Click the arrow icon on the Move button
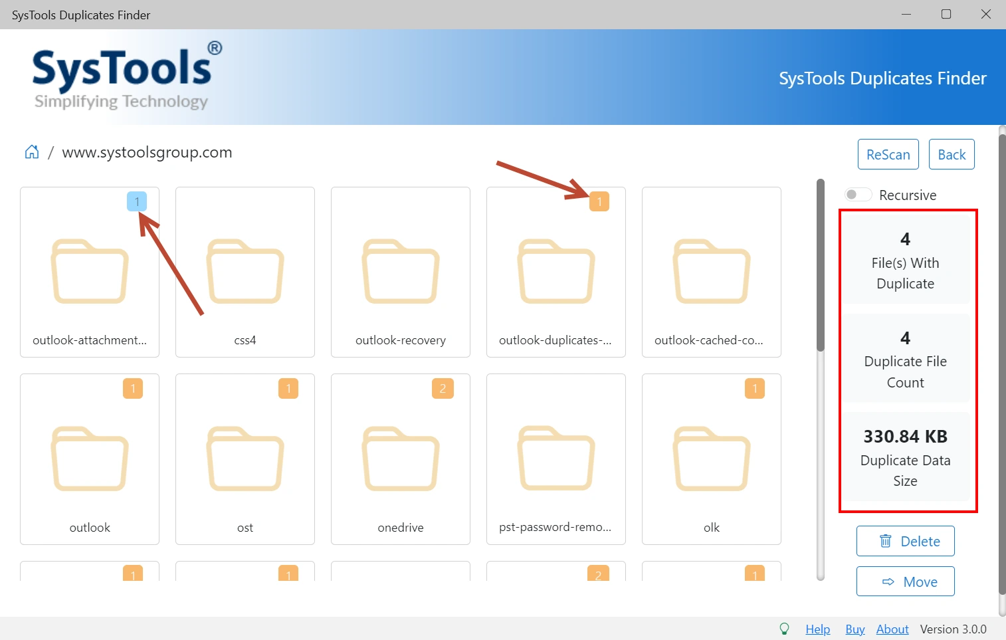The image size is (1006, 640). point(886,581)
